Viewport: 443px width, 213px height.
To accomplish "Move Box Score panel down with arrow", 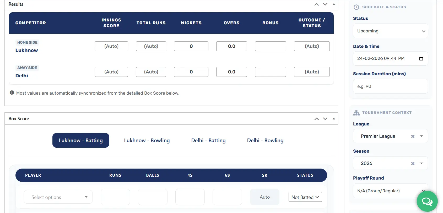I will pos(325,119).
